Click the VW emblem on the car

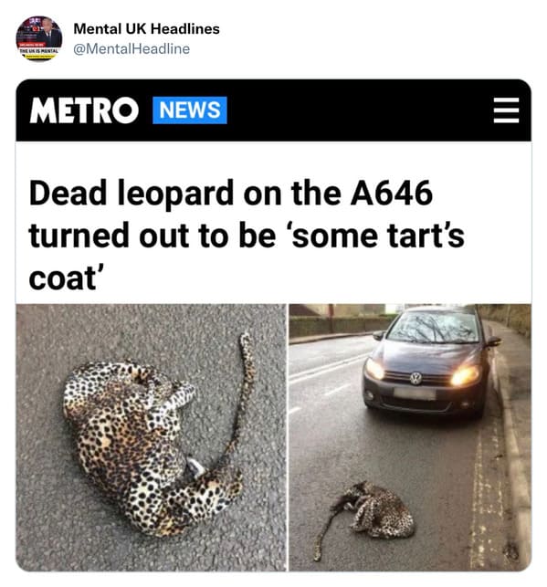pyautogui.click(x=416, y=378)
